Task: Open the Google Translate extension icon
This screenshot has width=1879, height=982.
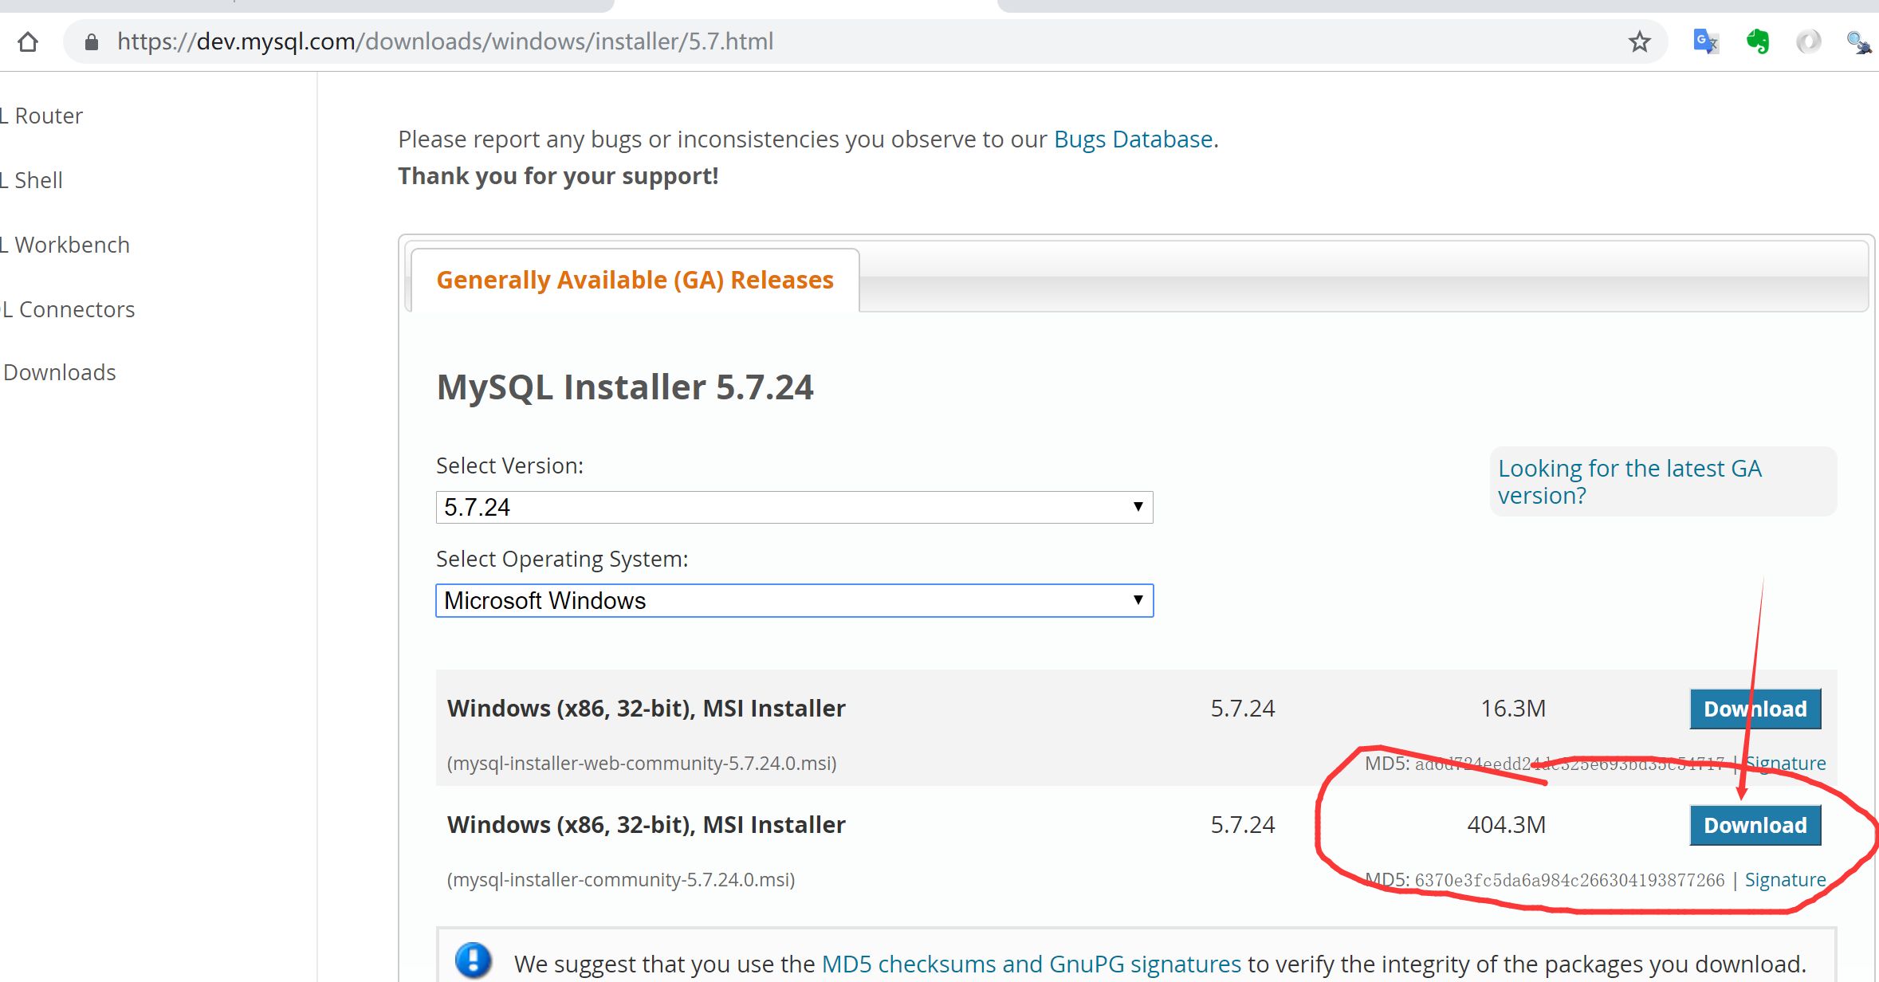Action: [1705, 41]
